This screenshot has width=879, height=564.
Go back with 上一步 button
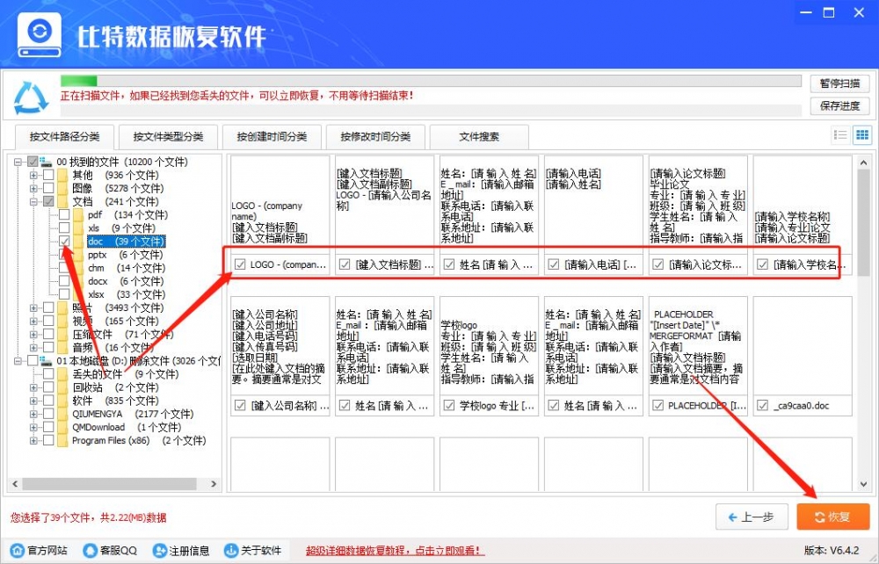point(752,517)
